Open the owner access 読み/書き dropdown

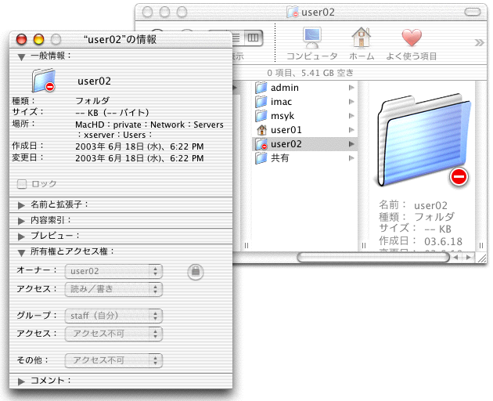[113, 289]
